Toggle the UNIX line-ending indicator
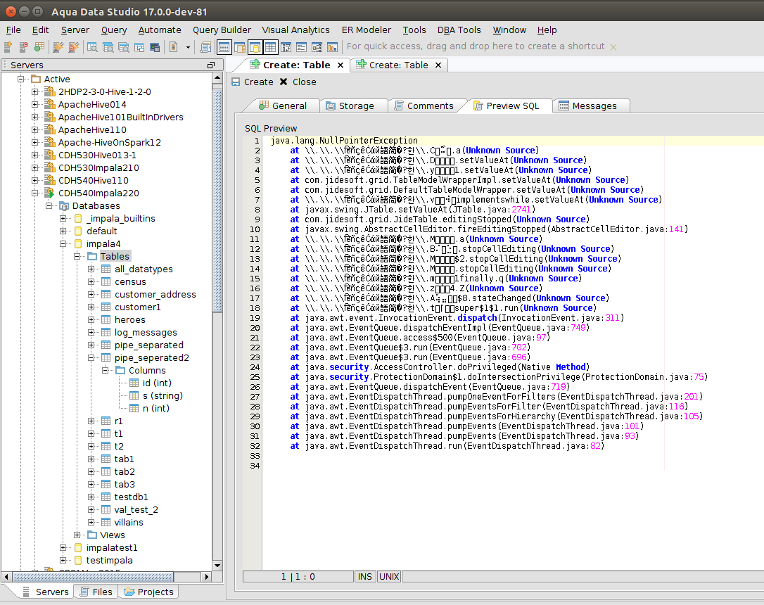The image size is (764, 605). pos(389,576)
